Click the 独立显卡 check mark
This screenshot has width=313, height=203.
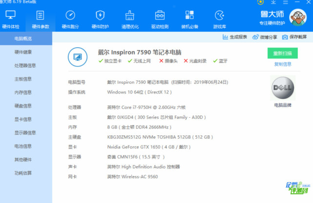[x=101, y=61]
